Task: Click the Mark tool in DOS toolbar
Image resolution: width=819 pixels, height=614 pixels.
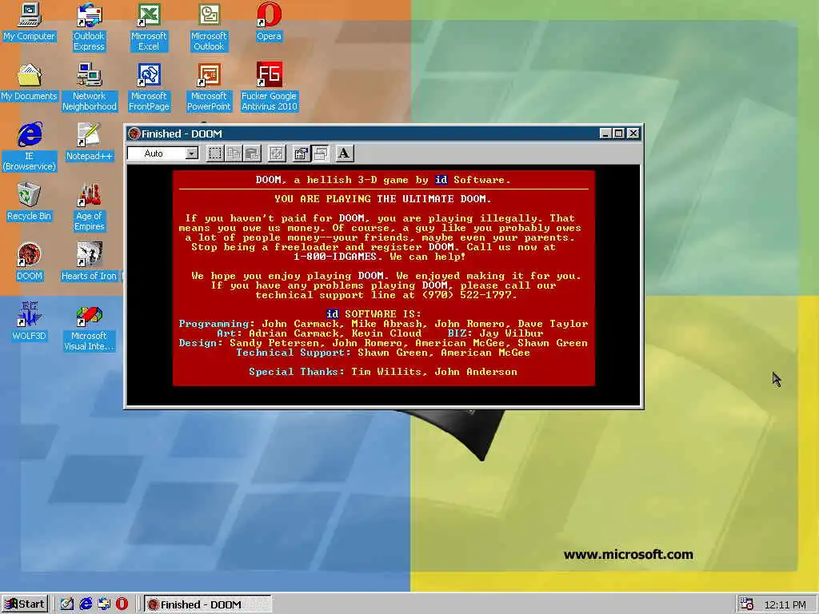Action: [x=214, y=153]
